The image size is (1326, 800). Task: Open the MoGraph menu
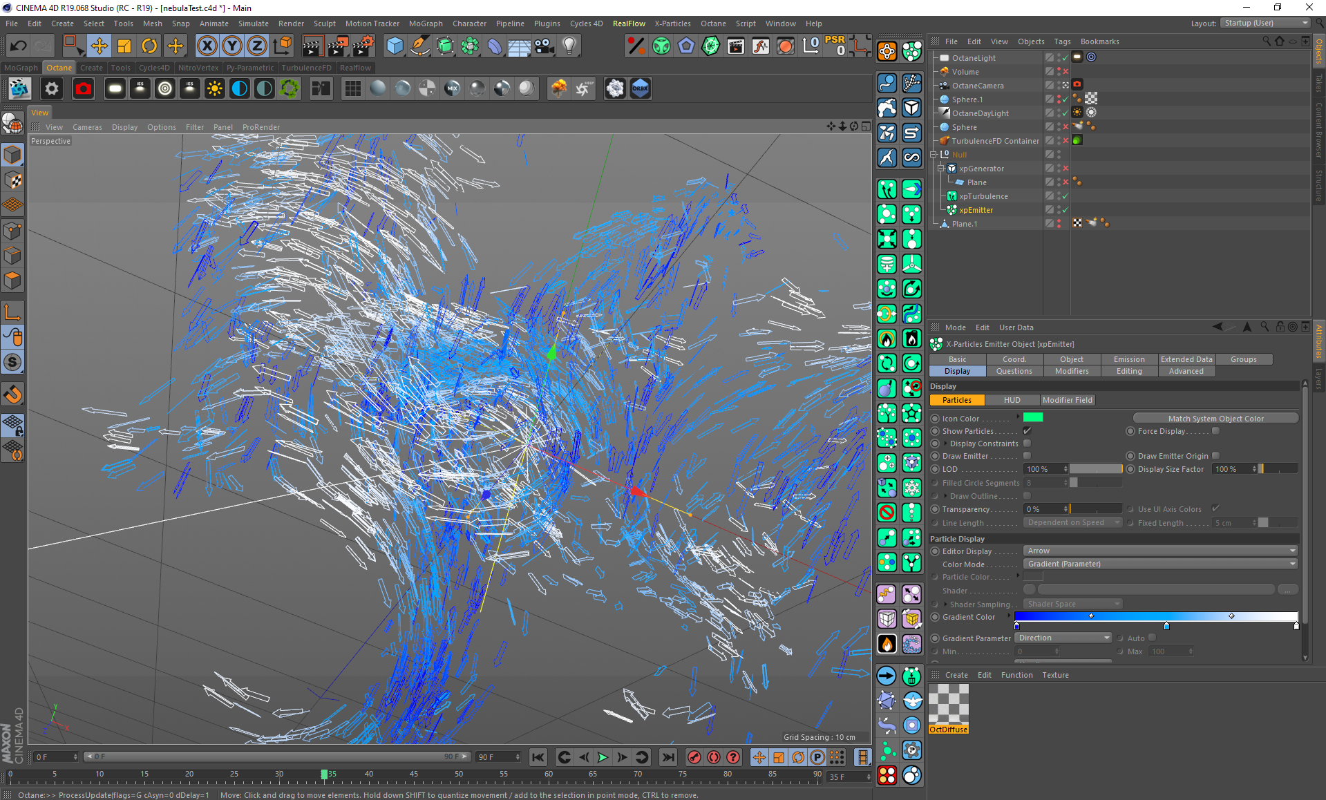tap(426, 23)
